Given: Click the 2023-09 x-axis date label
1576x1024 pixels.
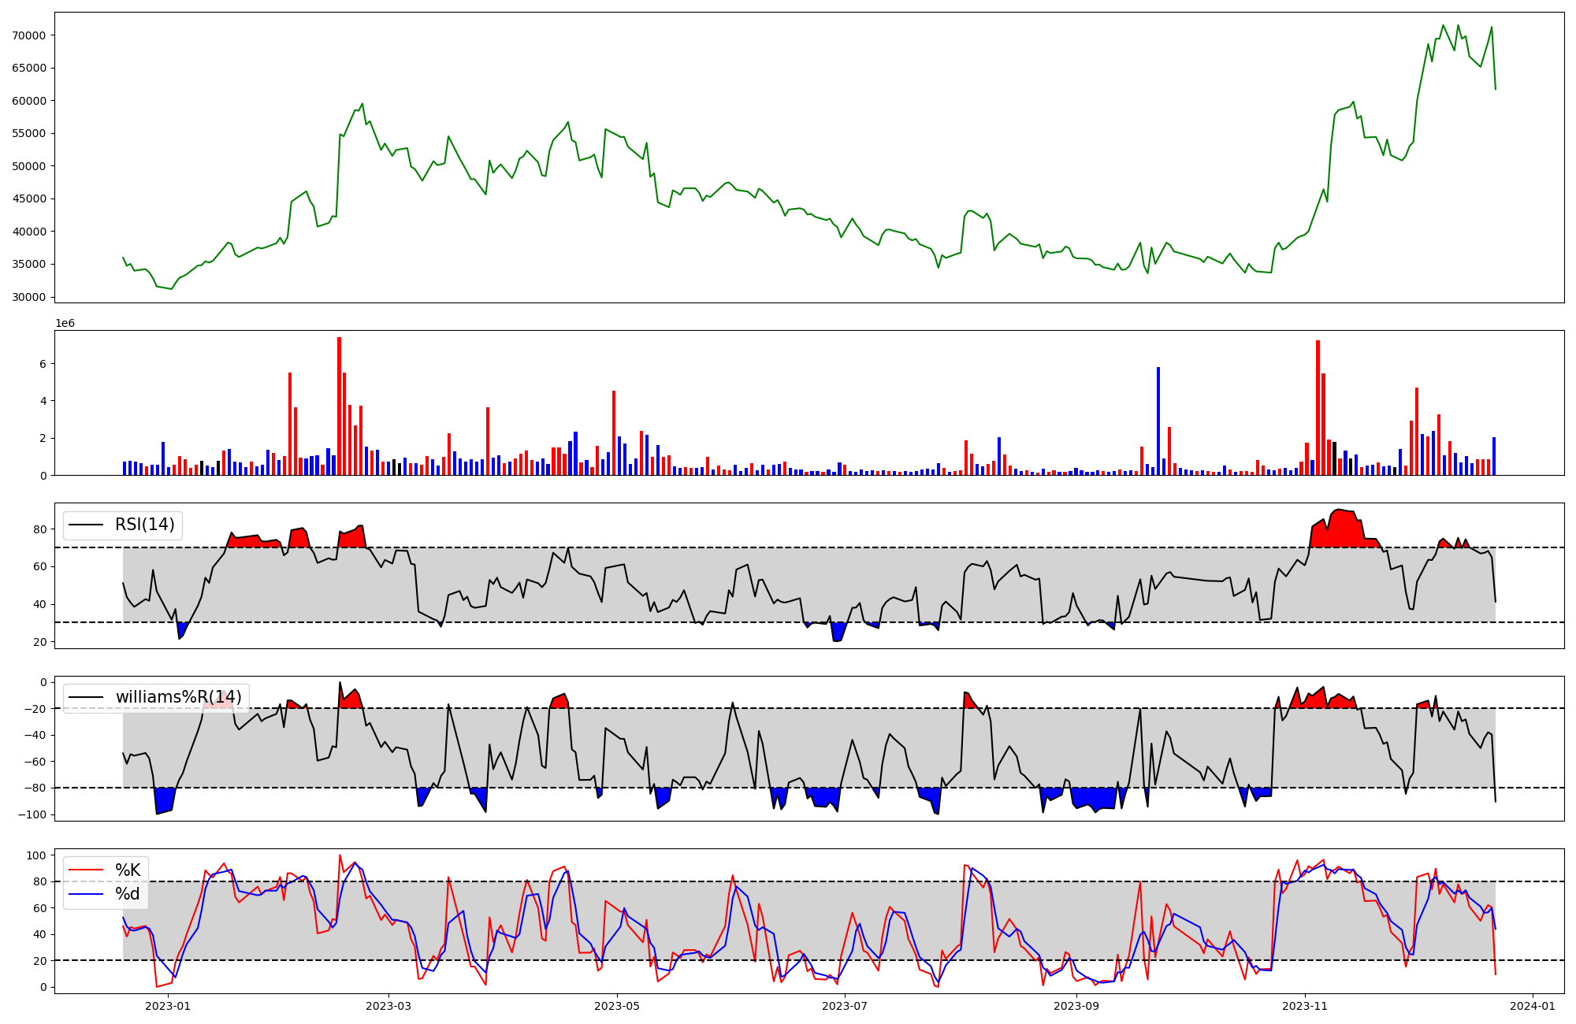Looking at the screenshot, I should tap(1076, 1006).
